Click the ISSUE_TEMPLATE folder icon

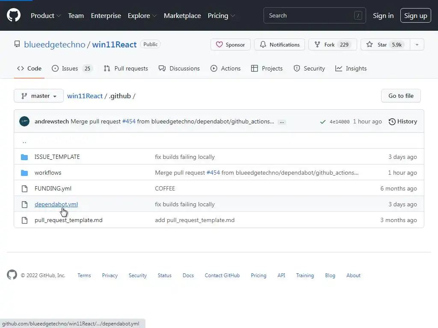(x=24, y=157)
